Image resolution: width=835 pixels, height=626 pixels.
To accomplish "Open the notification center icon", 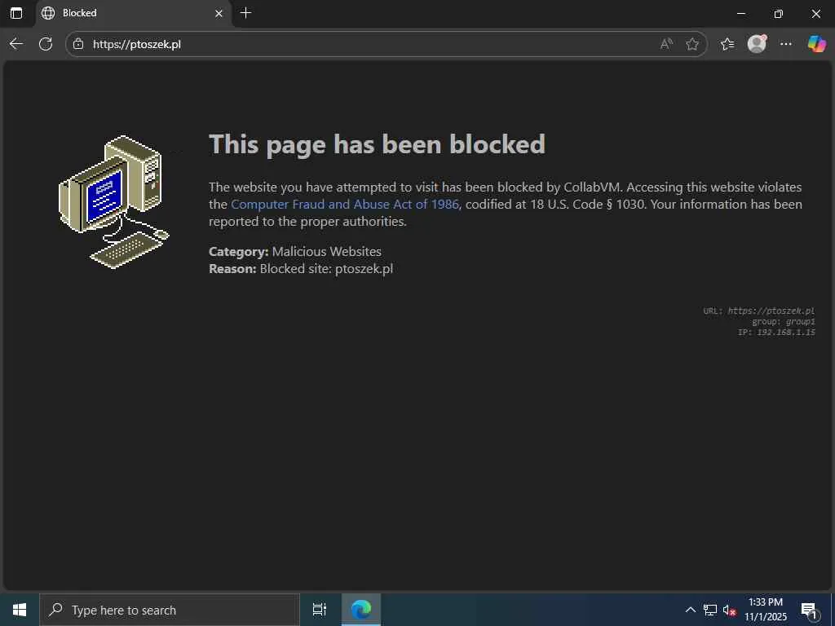I will coord(809,610).
